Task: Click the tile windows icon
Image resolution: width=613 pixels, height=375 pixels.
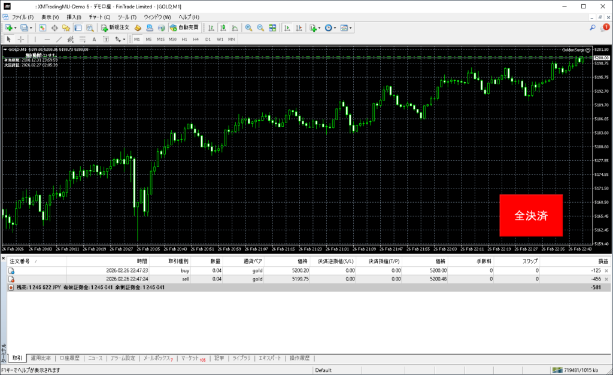Action: 272,28
